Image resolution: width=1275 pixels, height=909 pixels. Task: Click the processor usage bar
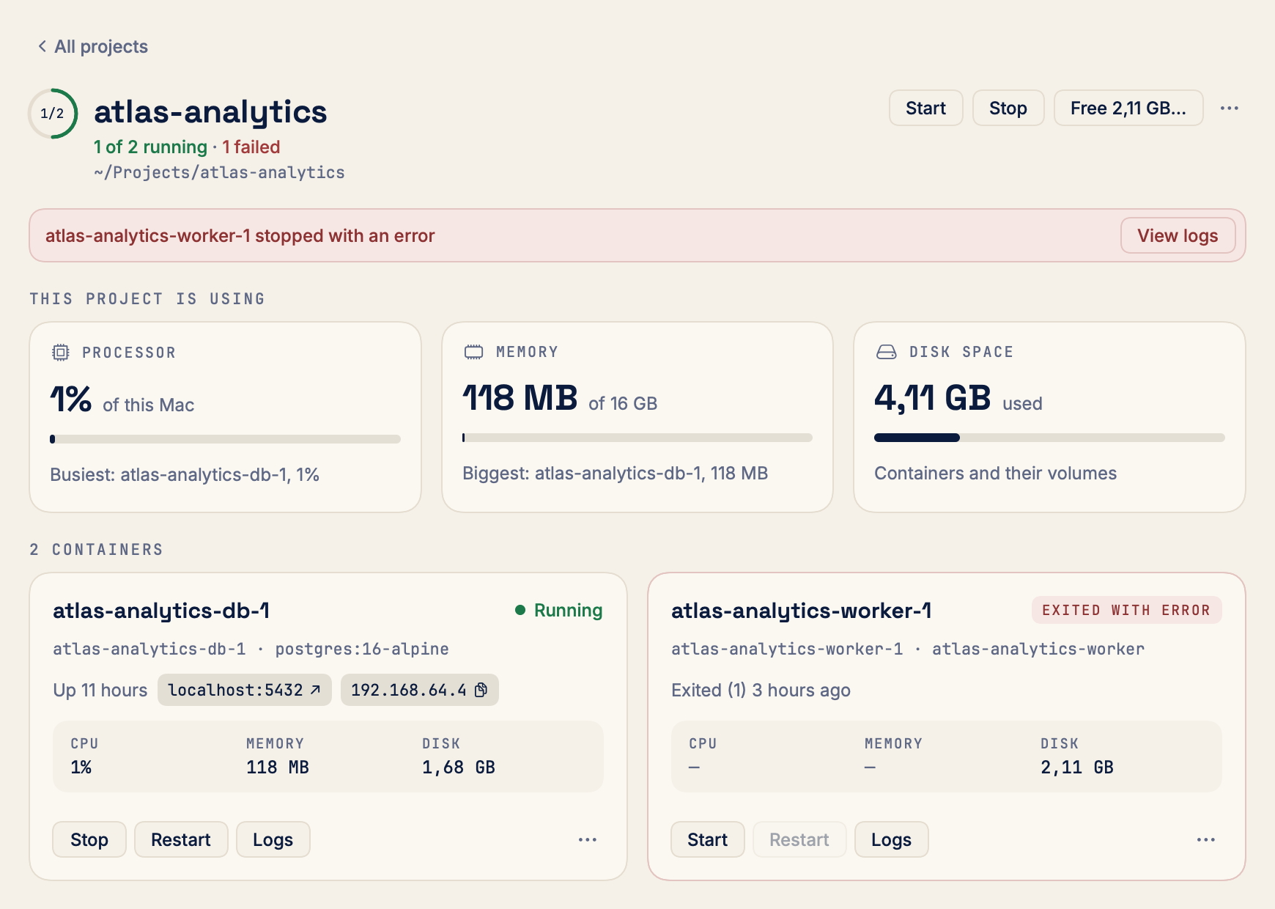pyautogui.click(x=225, y=439)
